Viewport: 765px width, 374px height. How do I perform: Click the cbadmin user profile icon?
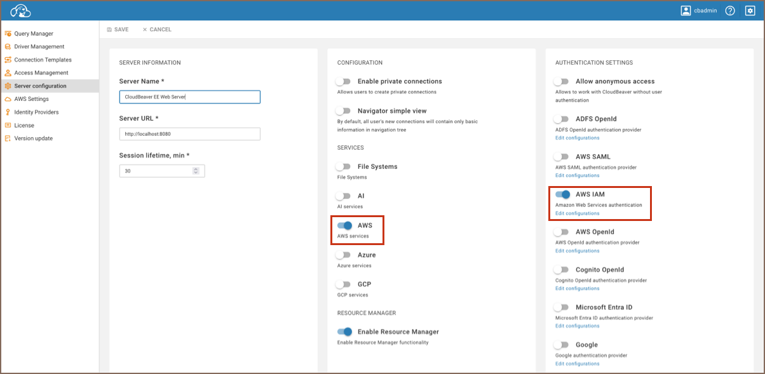[686, 11]
